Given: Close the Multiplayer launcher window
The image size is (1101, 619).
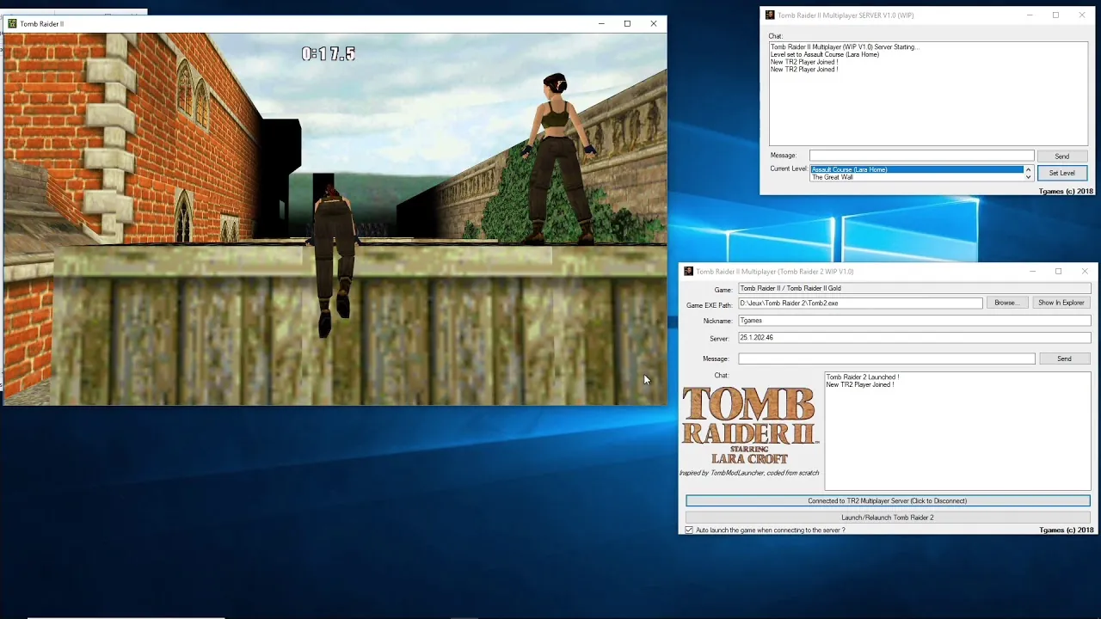Looking at the screenshot, I should click(x=1085, y=272).
